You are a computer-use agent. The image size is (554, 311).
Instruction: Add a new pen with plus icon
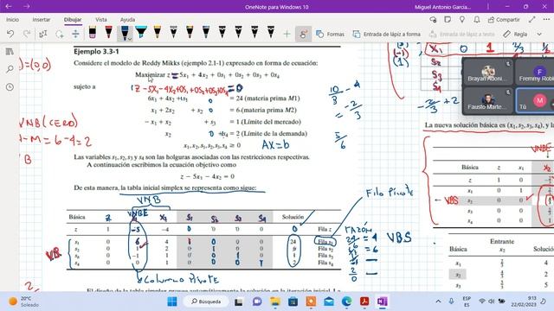[287, 34]
